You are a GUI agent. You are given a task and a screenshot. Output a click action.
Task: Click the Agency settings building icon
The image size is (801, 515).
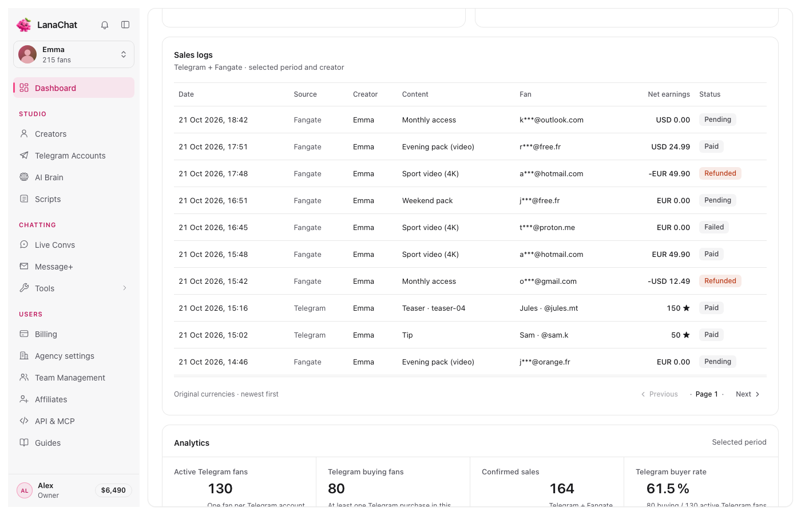[x=24, y=355]
